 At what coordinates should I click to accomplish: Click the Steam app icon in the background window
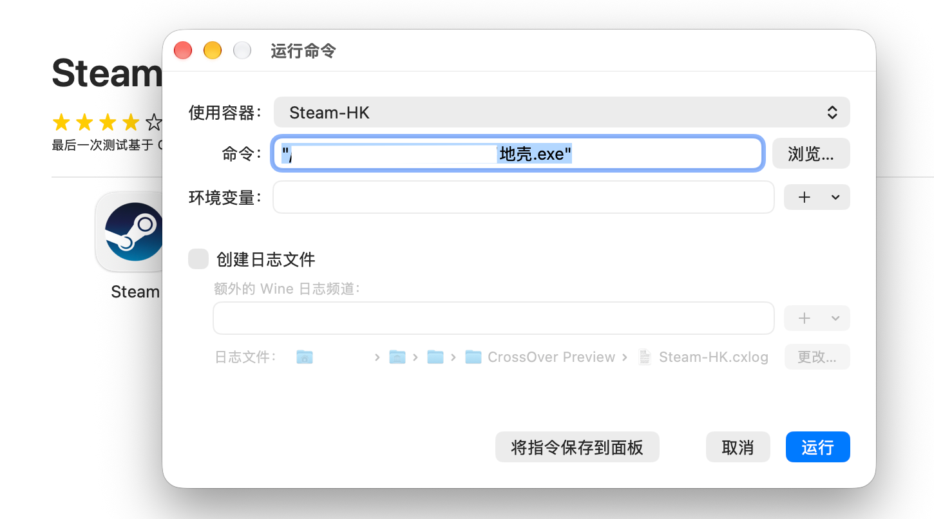[129, 232]
